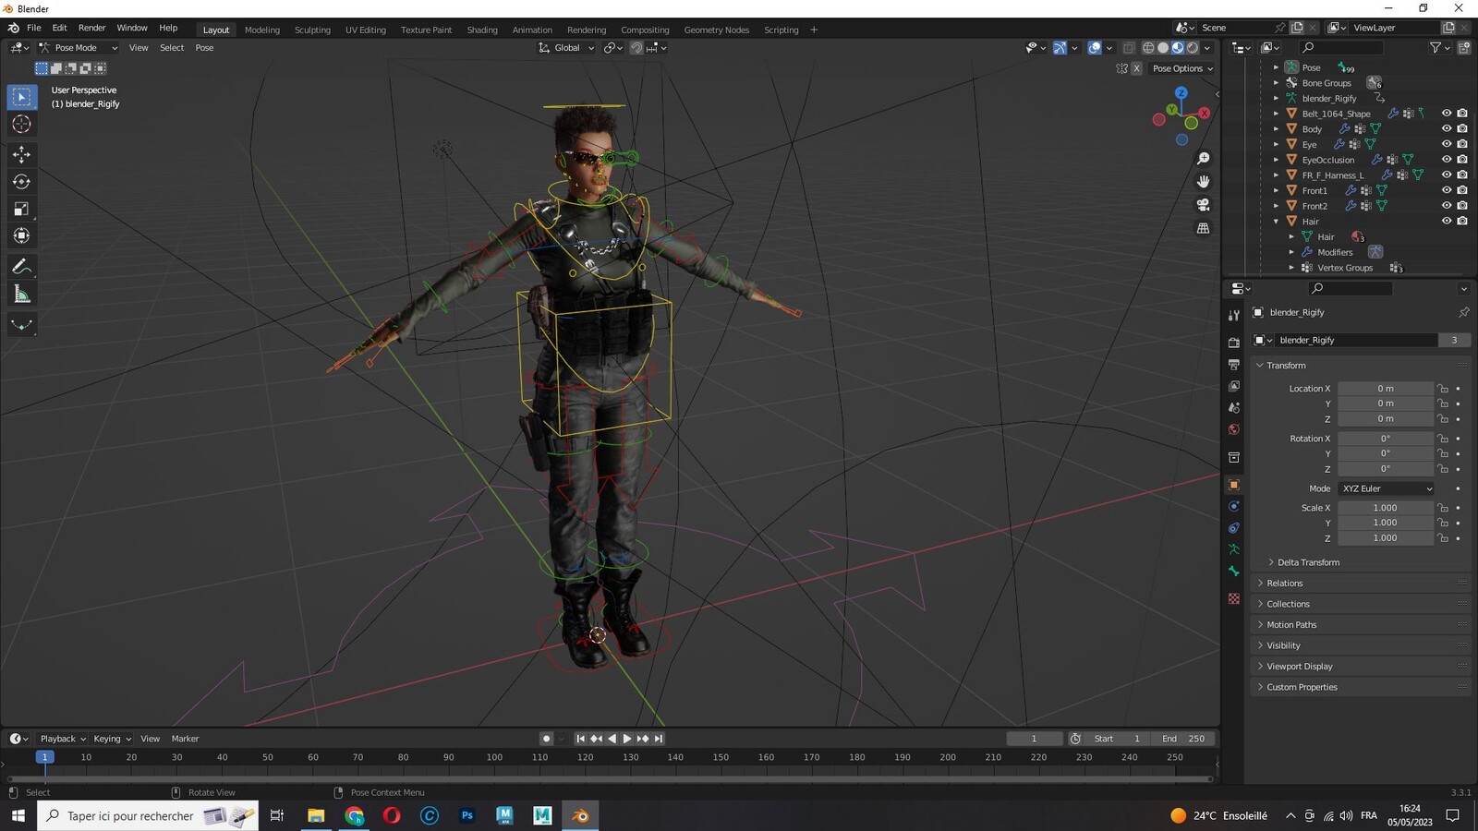This screenshot has width=1478, height=831.
Task: Toggle visibility of Front1 object
Action: pyautogui.click(x=1447, y=190)
